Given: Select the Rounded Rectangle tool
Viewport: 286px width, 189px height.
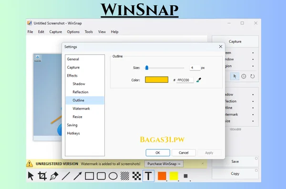Looking at the screenshot, I should (x=101, y=176).
